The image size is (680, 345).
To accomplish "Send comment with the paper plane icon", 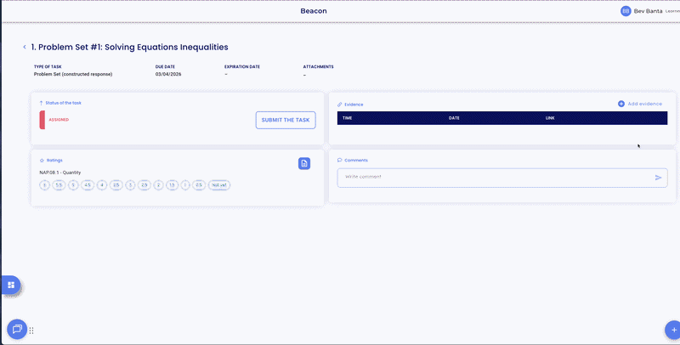I will pyautogui.click(x=658, y=178).
